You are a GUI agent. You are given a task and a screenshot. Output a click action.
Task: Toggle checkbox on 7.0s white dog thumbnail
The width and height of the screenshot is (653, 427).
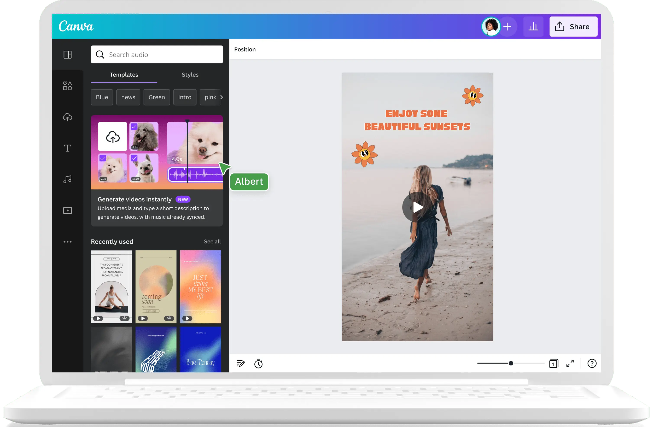(103, 158)
